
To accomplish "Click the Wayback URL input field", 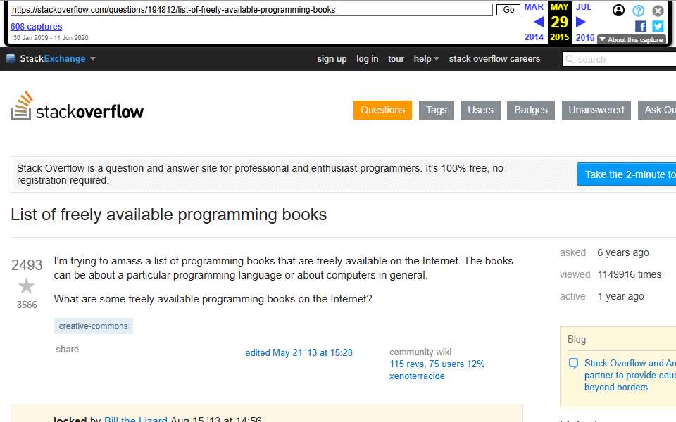I will coord(251,10).
